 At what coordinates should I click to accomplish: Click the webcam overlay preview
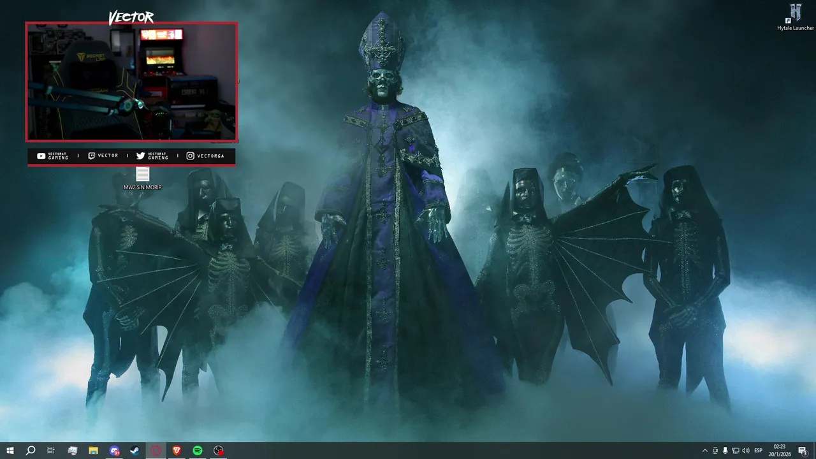click(131, 82)
